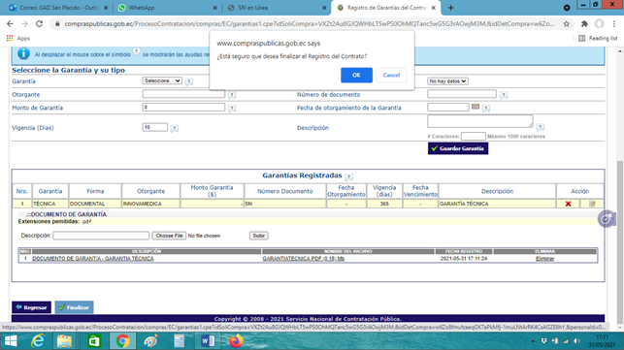Bookmark this page with the star icon
The height and width of the screenshot is (350, 624).
click(x=567, y=24)
